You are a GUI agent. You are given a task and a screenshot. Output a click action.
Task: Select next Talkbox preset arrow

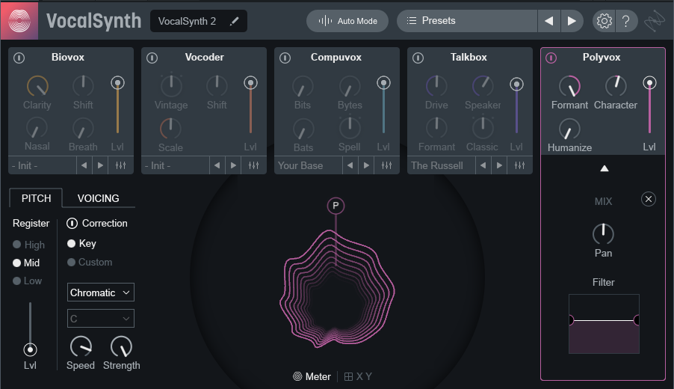point(499,165)
